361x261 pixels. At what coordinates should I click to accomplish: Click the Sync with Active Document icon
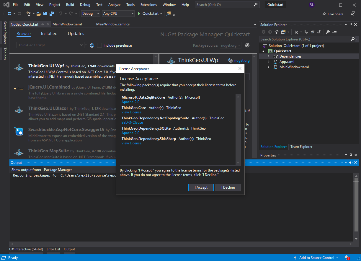[306, 32]
